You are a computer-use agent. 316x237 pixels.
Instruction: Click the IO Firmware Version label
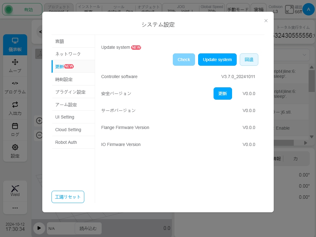point(121,144)
